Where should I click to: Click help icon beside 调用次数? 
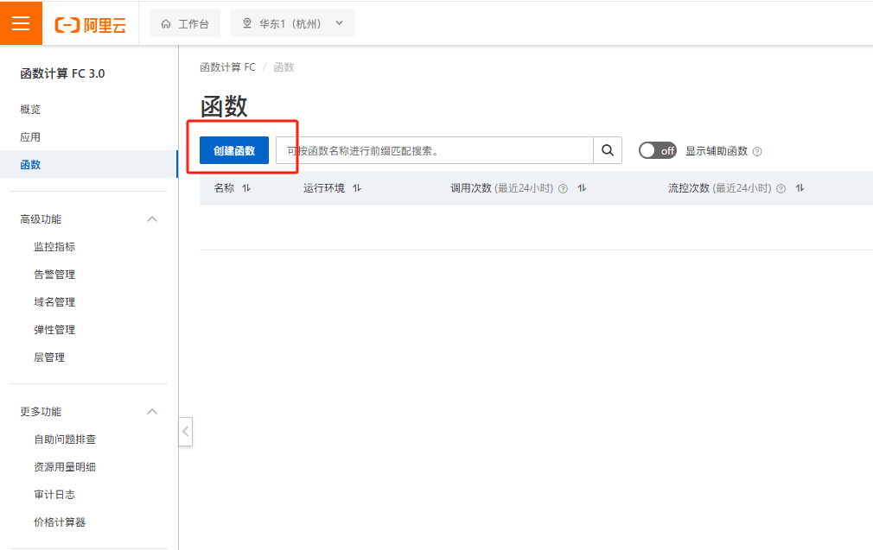point(563,188)
